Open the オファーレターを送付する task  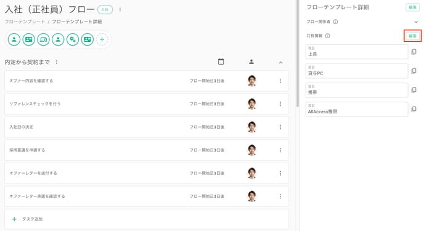coord(147,173)
